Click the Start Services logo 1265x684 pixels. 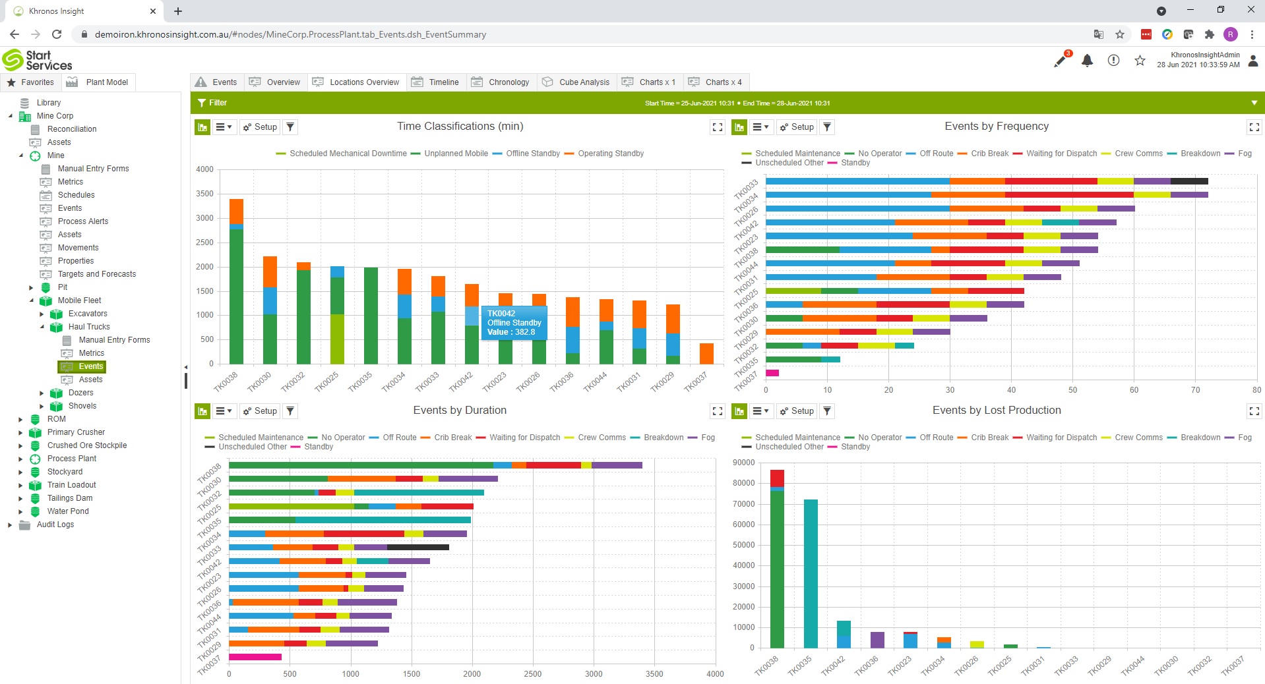[x=37, y=60]
